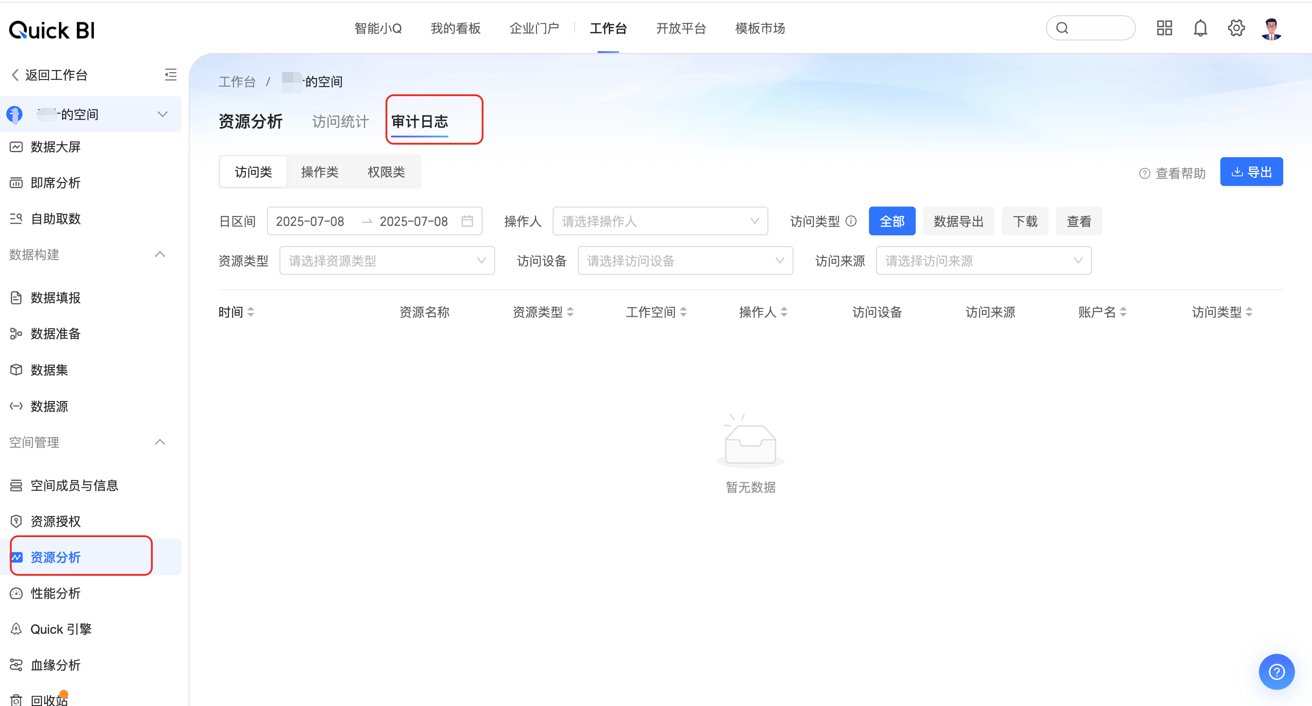The image size is (1312, 706).
Task: Click the 查看帮助 link
Action: point(1172,173)
